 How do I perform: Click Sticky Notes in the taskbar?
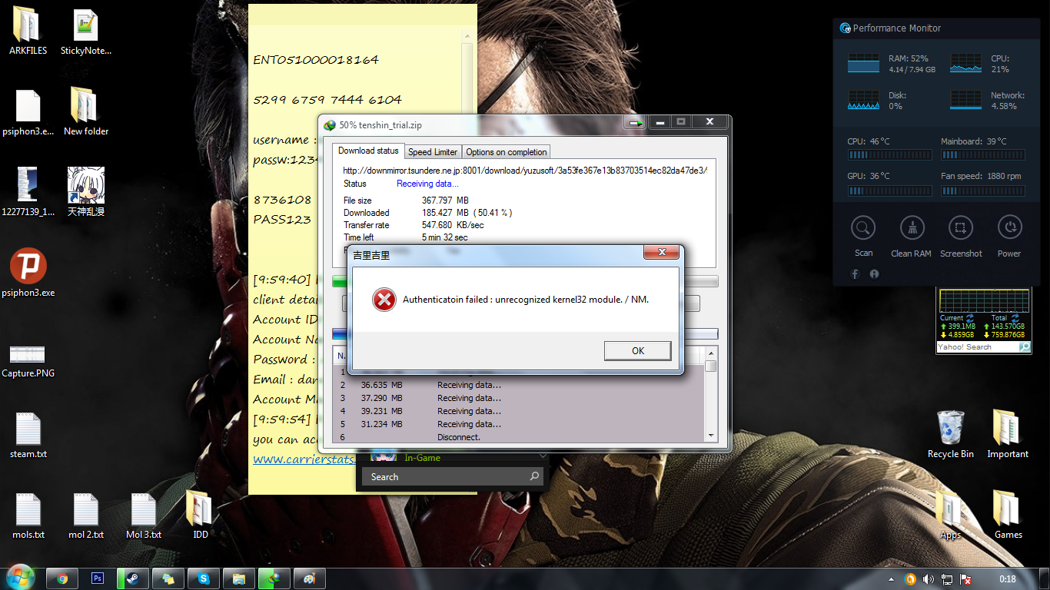click(x=168, y=578)
